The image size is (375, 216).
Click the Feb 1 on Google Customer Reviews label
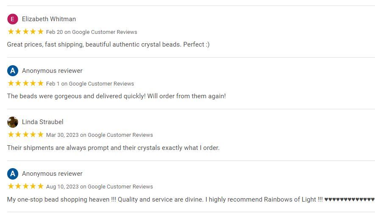pos(90,83)
